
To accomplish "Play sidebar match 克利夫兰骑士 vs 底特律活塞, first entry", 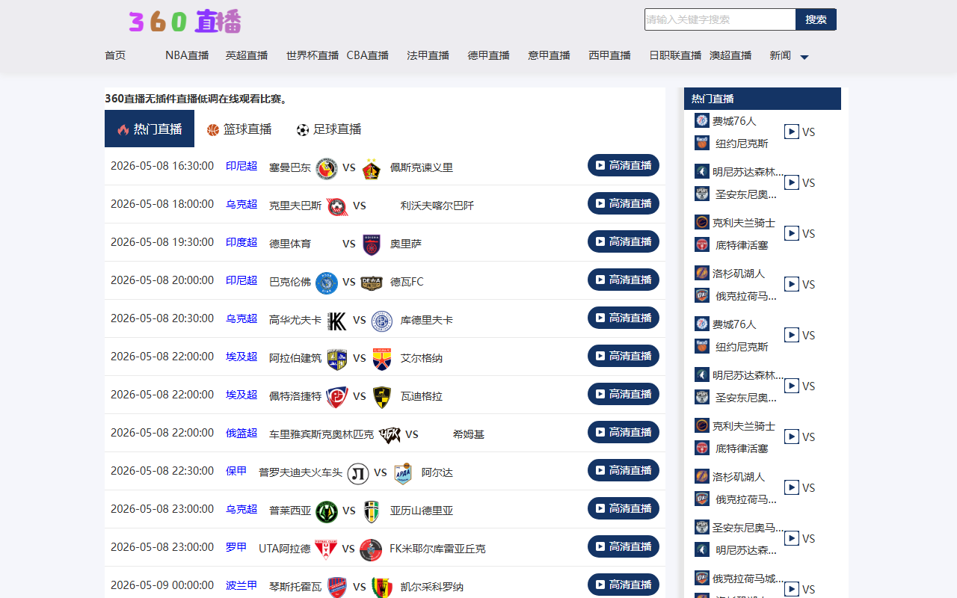I will tap(792, 233).
